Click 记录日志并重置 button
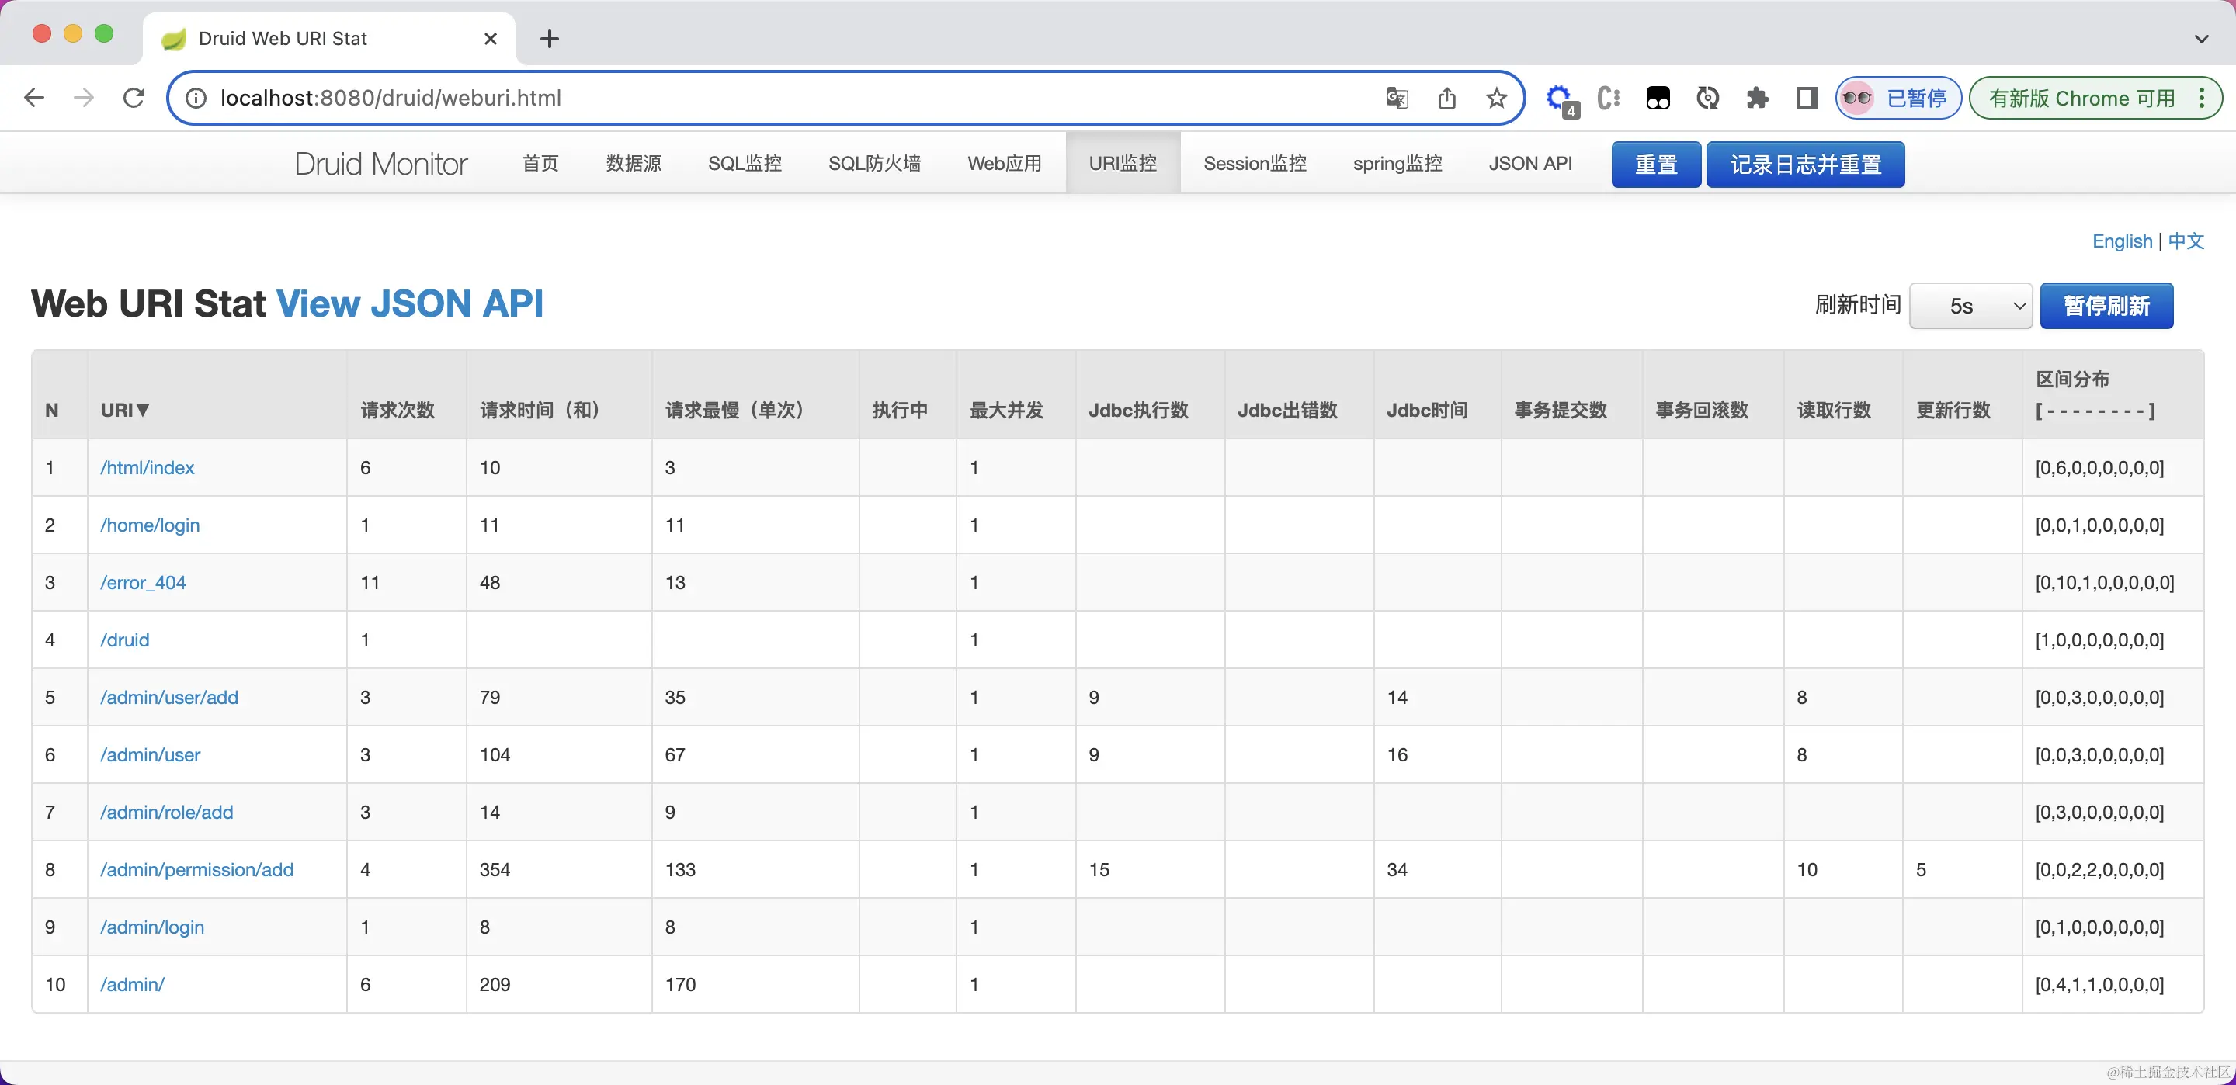 tap(1804, 164)
